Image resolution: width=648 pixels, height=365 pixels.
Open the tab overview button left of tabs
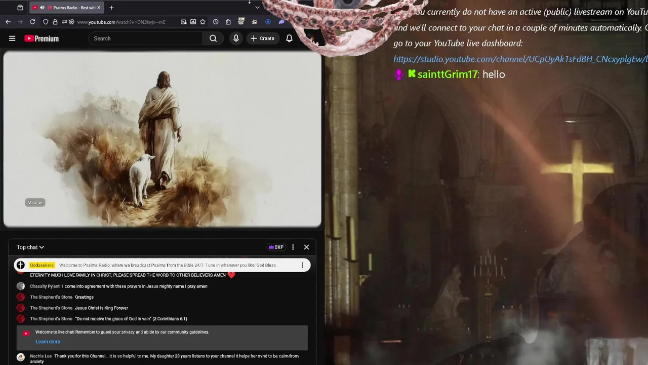20,8
